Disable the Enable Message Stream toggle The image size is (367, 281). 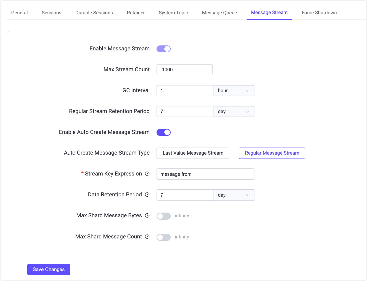pos(163,49)
